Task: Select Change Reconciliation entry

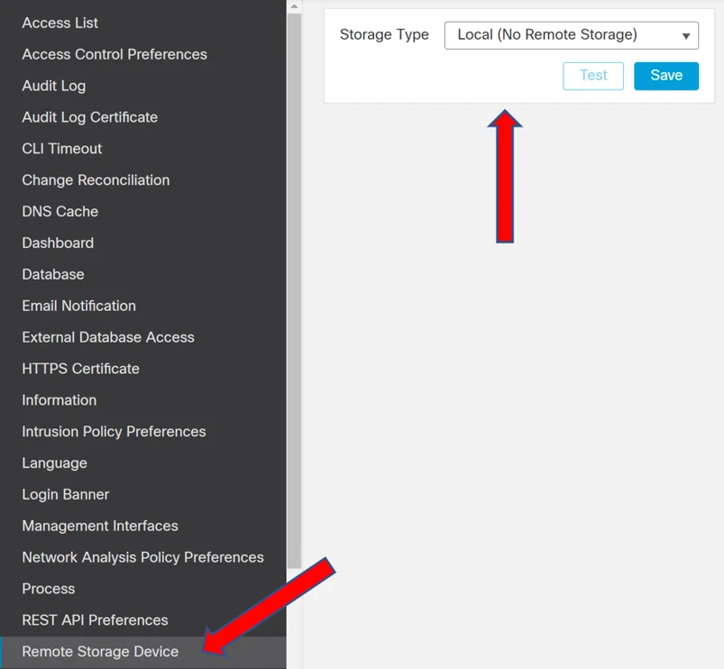Action: pos(96,180)
